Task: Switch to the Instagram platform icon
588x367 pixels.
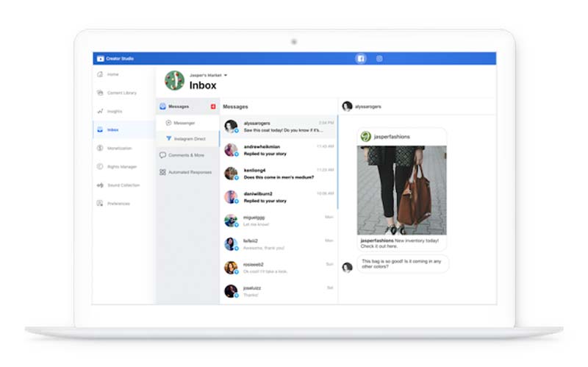Action: pyautogui.click(x=379, y=59)
